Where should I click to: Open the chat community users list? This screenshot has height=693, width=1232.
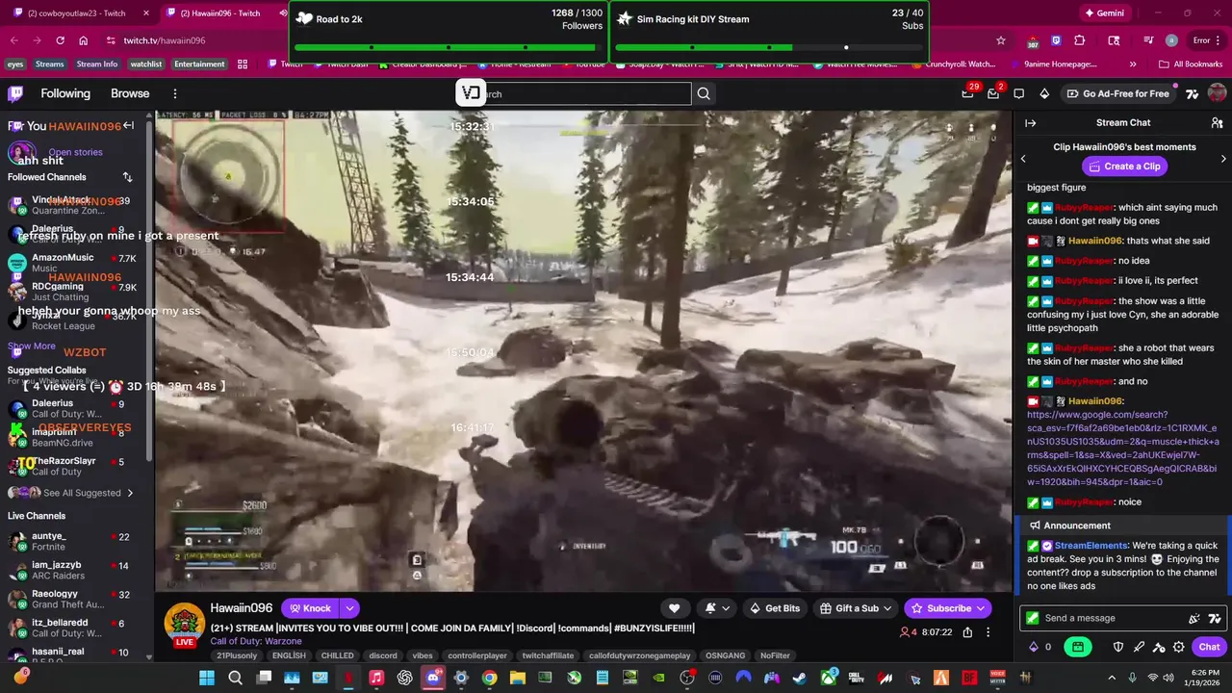[1217, 123]
